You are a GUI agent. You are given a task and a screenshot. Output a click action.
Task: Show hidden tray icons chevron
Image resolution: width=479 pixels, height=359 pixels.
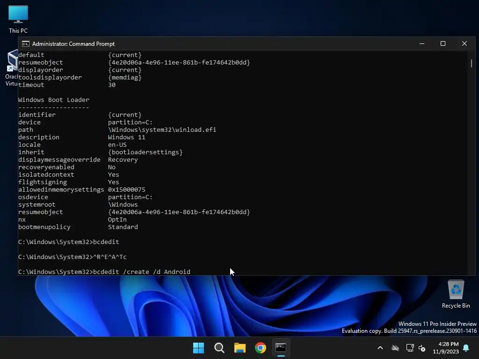380,348
